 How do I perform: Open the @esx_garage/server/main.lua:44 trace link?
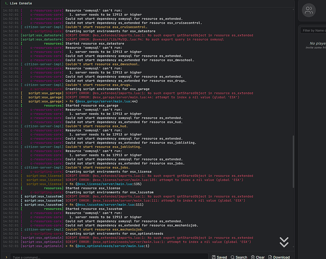(x=104, y=102)
